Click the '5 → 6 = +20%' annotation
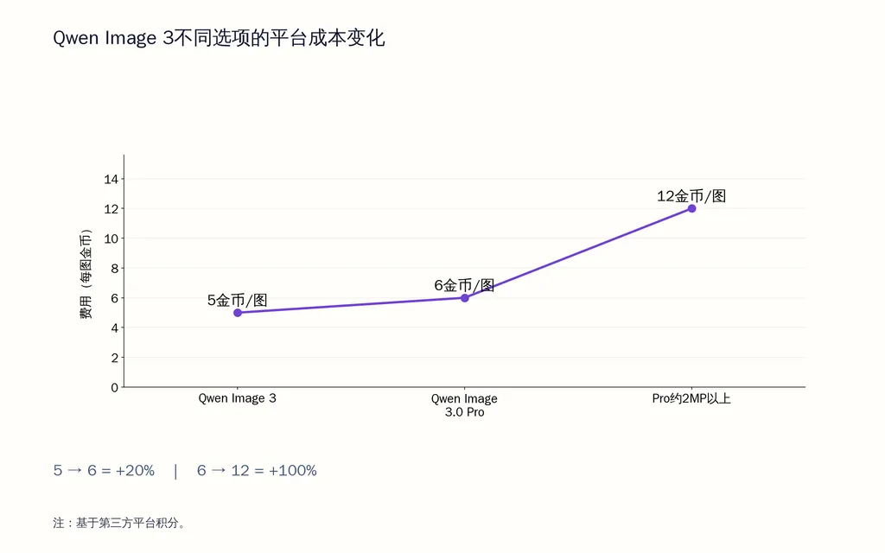The width and height of the screenshot is (885, 553). [104, 471]
